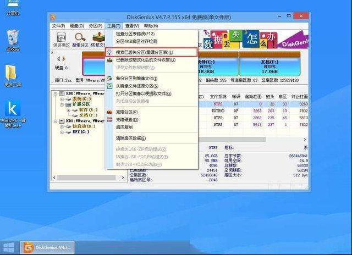This screenshot has width=352, height=255.
Task: Collapse the HD0:VMware tree node
Action: tap(55, 93)
